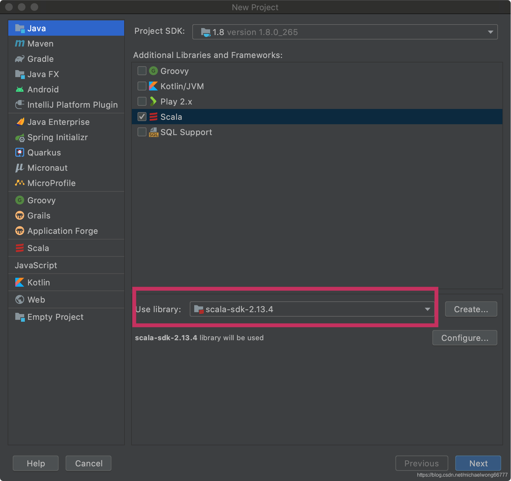Click the Create... library button
Viewport: 511px width, 481px height.
pyautogui.click(x=471, y=309)
